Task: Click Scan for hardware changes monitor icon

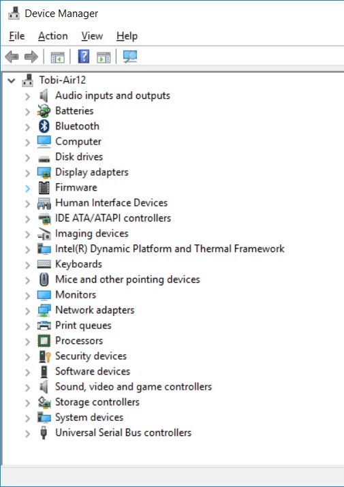Action: 130,57
